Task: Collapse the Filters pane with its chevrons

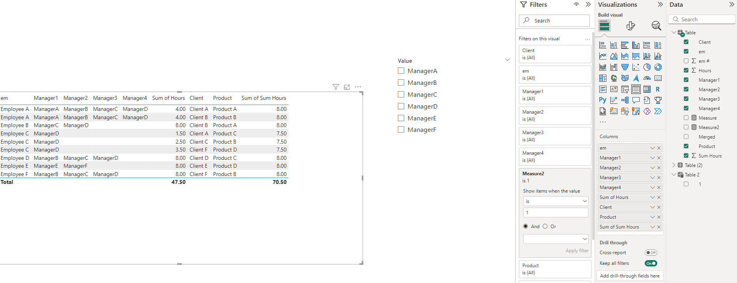Action: [x=588, y=4]
